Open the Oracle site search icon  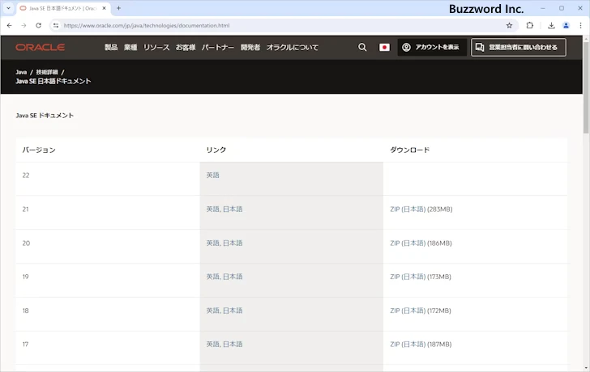pyautogui.click(x=362, y=47)
